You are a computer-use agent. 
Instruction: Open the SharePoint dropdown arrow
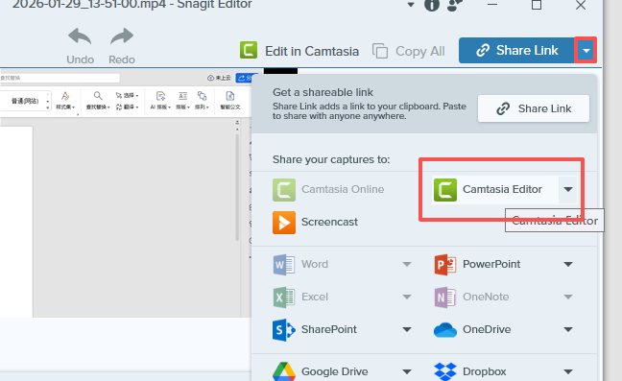(407, 329)
